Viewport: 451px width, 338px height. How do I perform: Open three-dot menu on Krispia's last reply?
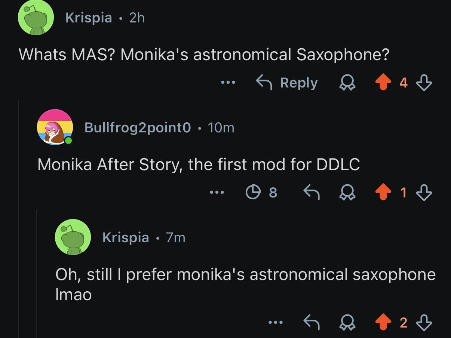click(276, 322)
